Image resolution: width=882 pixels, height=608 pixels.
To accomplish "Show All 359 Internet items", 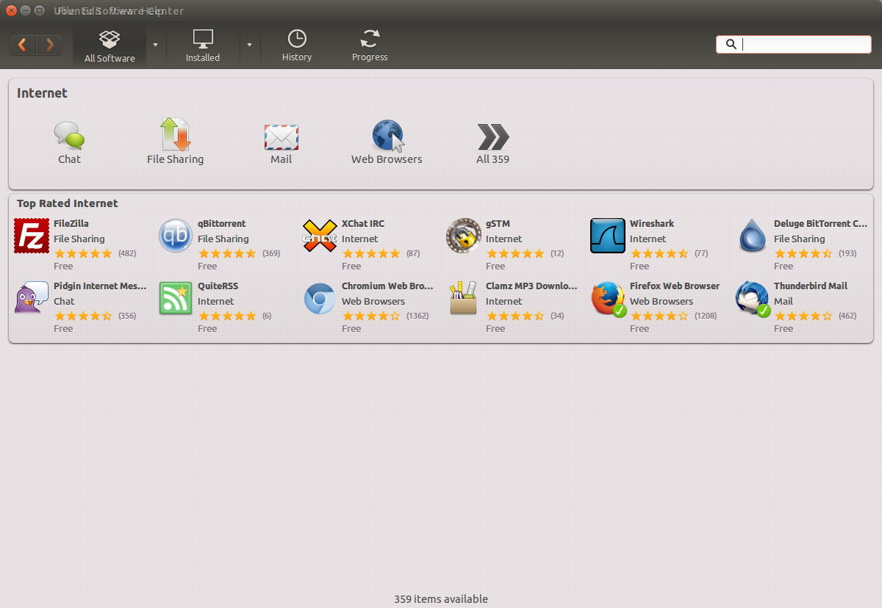I will (492, 144).
